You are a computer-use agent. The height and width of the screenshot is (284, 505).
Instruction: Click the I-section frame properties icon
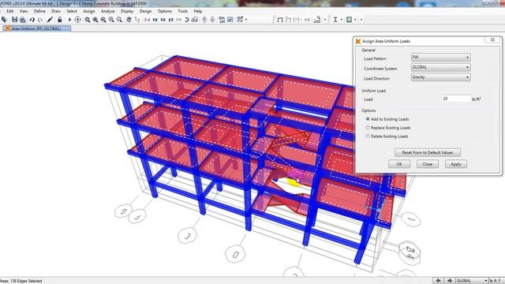tap(335, 20)
